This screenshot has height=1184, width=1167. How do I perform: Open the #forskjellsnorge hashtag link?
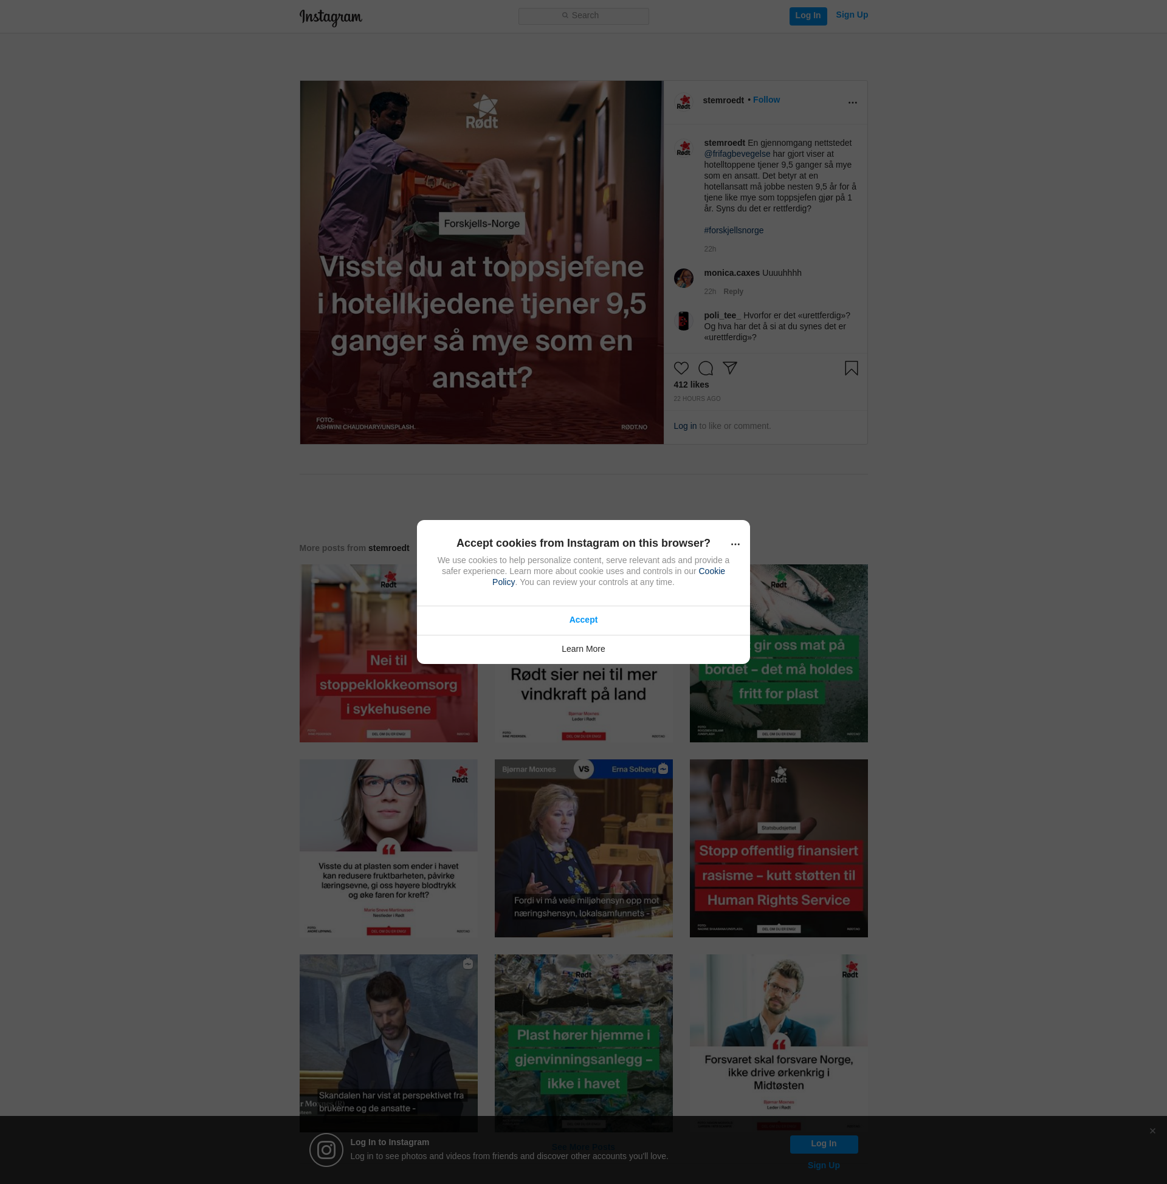click(733, 230)
